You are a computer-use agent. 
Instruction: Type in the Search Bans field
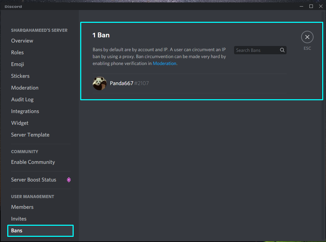pyautogui.click(x=257, y=50)
